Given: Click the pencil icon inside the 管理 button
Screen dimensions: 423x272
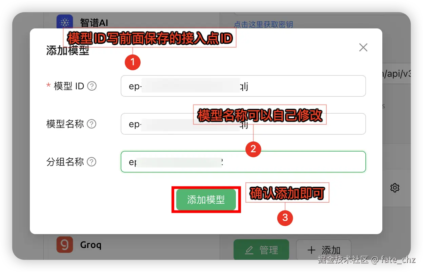Looking at the screenshot, I should click(x=249, y=250).
